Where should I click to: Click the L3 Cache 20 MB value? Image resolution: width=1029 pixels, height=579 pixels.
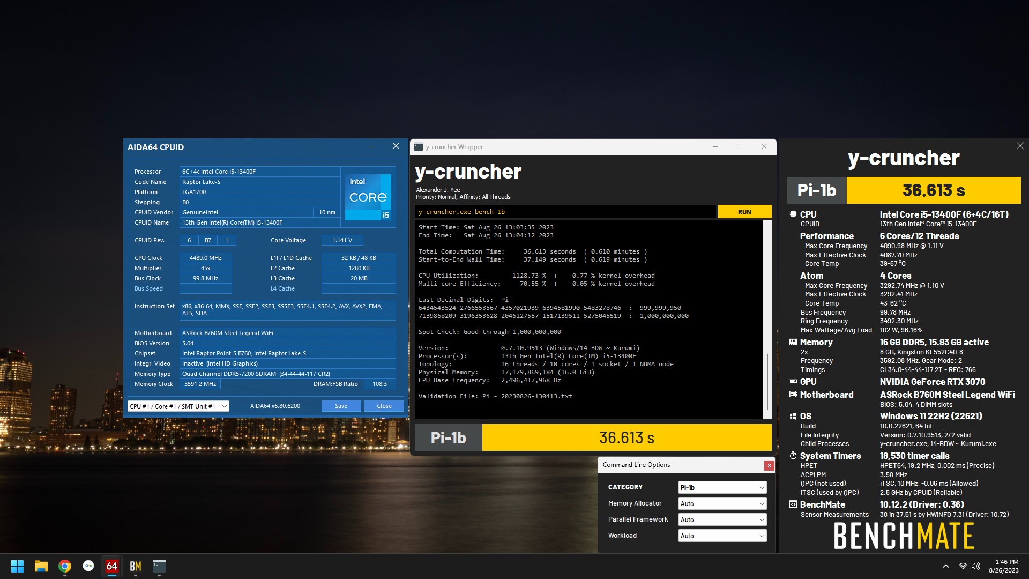point(359,278)
